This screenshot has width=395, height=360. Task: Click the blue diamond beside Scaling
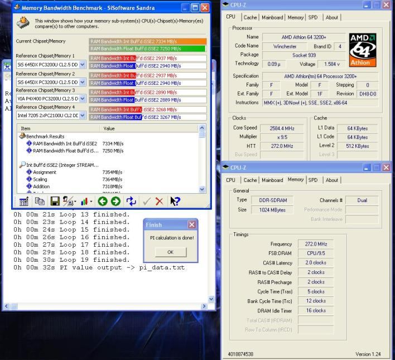tap(29, 179)
